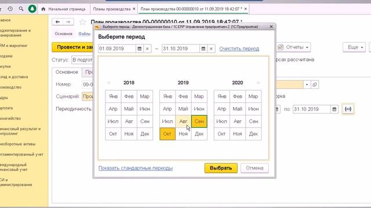Click the open-item icon beside dropdown
Viewport: 371px width, 208px height.
(314, 85)
